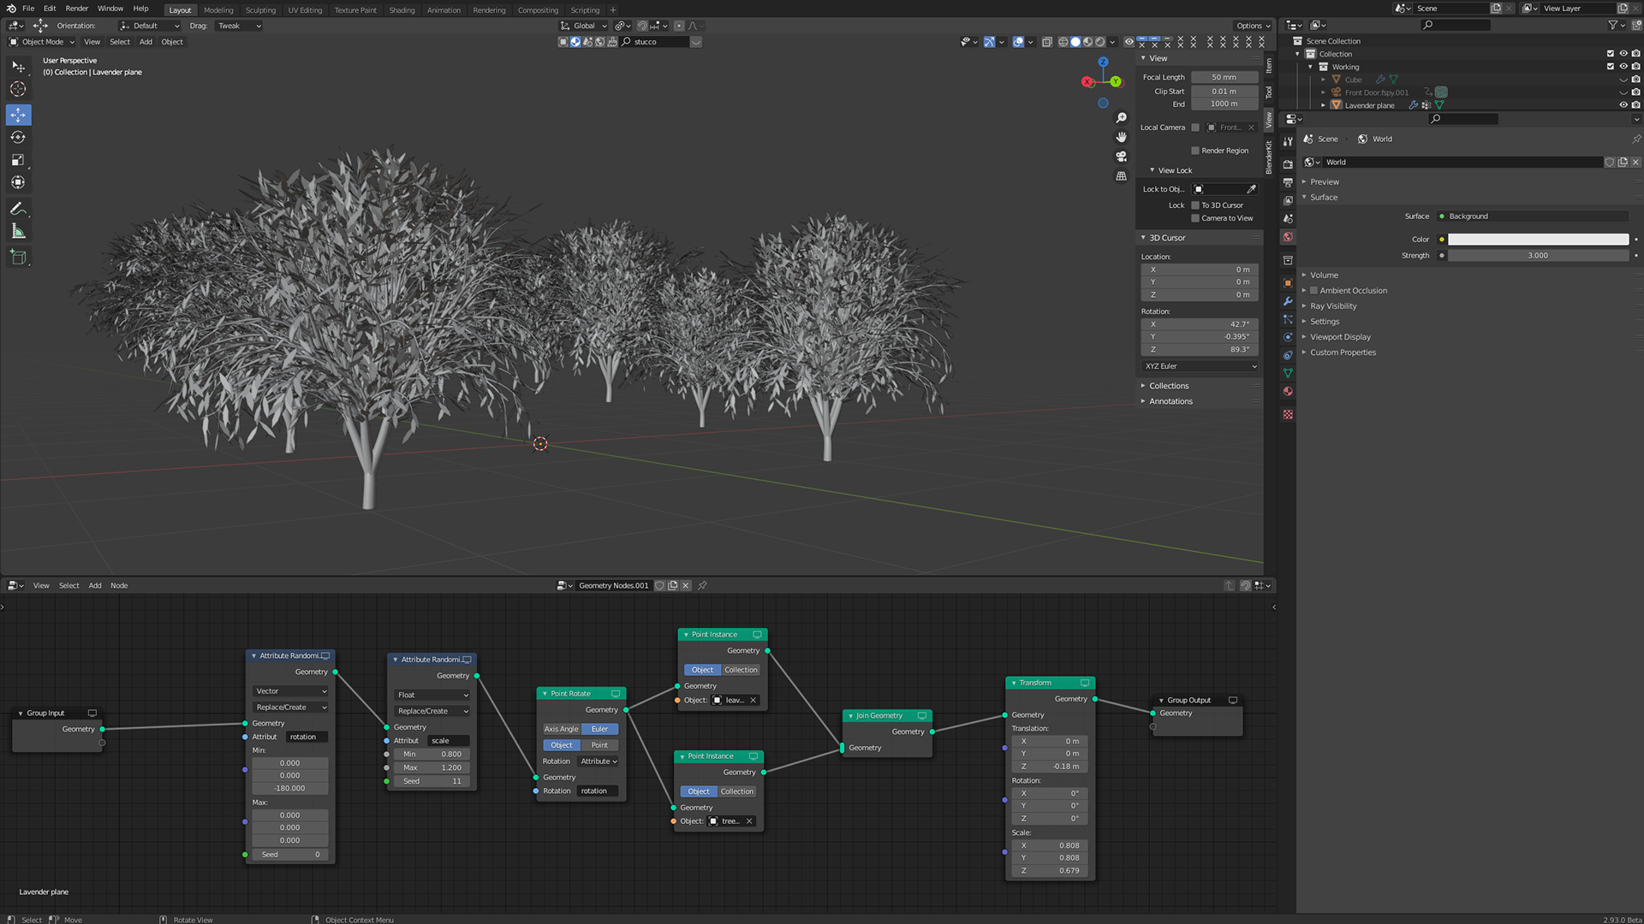This screenshot has width=1644, height=924.
Task: Switch to Shading workspace tab
Action: coord(402,10)
